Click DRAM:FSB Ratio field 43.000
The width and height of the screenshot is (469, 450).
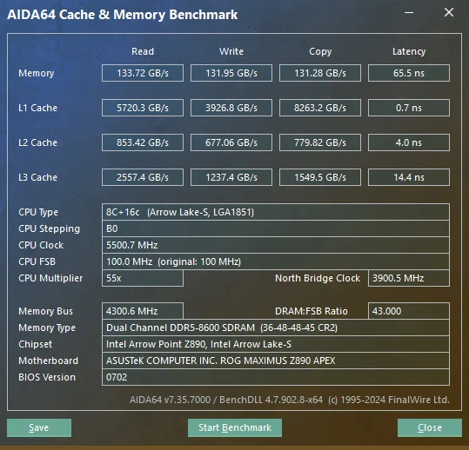tap(409, 311)
